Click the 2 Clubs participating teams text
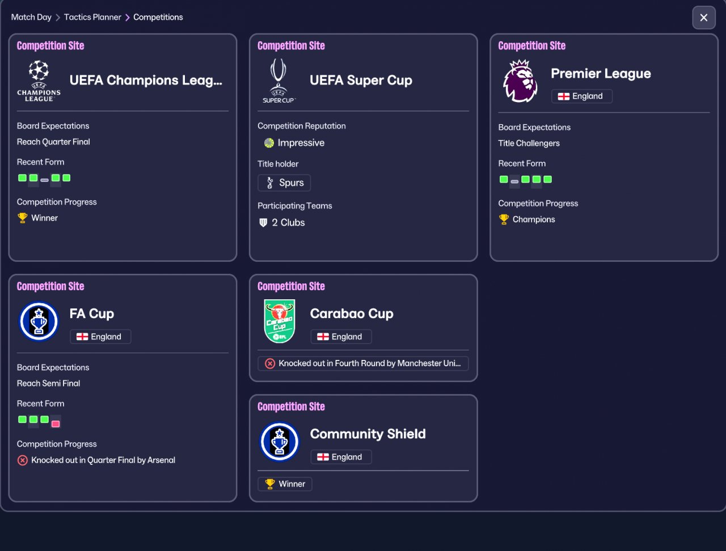Viewport: 726px width, 551px height. coord(288,223)
